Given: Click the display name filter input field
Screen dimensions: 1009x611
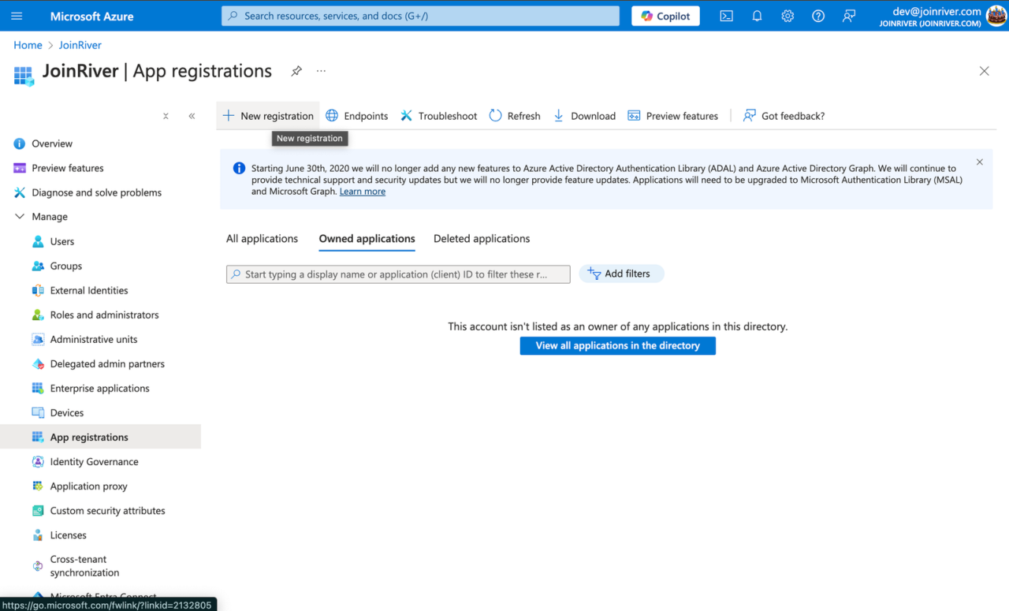Looking at the screenshot, I should tap(398, 274).
